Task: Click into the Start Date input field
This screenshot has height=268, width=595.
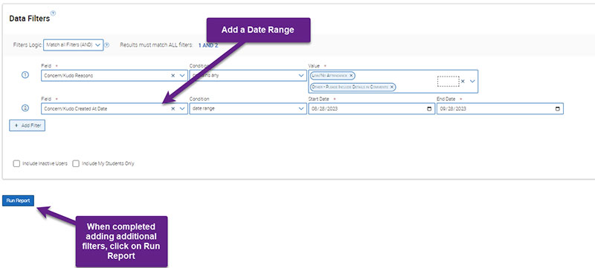Action: point(371,108)
